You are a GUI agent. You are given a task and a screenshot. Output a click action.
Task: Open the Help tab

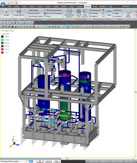click(x=110, y=7)
